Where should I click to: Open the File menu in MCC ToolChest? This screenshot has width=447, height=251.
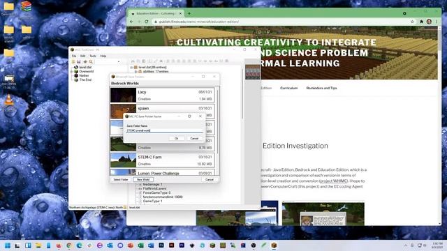pos(74,56)
